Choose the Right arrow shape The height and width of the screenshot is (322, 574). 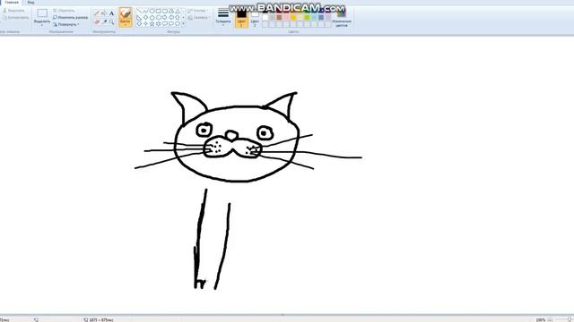(165, 18)
